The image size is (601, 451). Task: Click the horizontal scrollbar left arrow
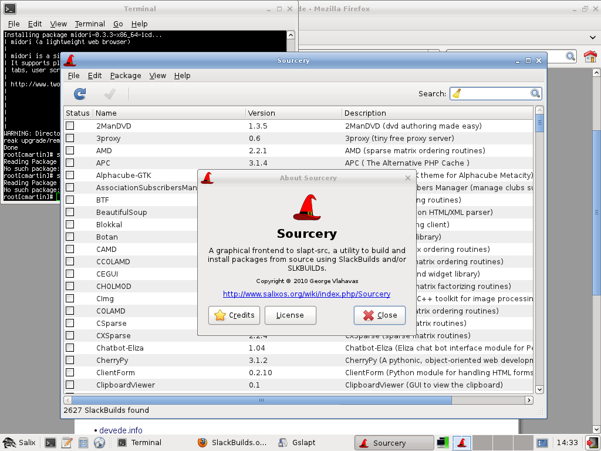click(68, 400)
